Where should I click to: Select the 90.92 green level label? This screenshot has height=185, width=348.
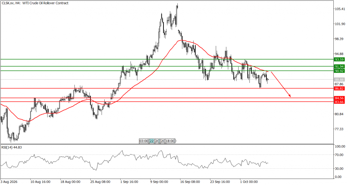(340, 71)
